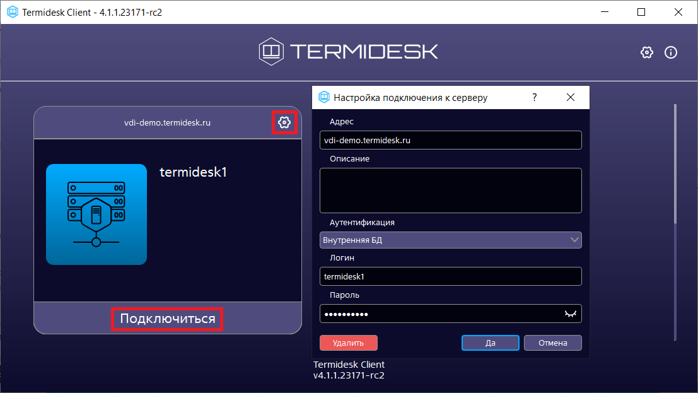Viewport: 698px width, 393px height.
Task: Click the info icon in header
Action: [x=671, y=52]
